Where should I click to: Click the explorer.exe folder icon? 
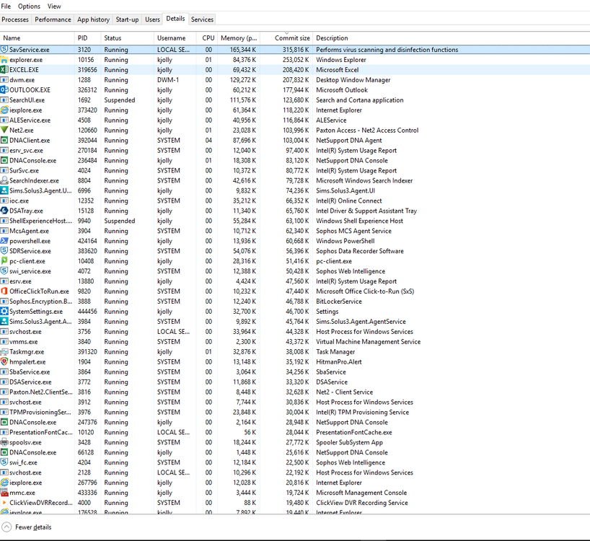[x=4, y=60]
